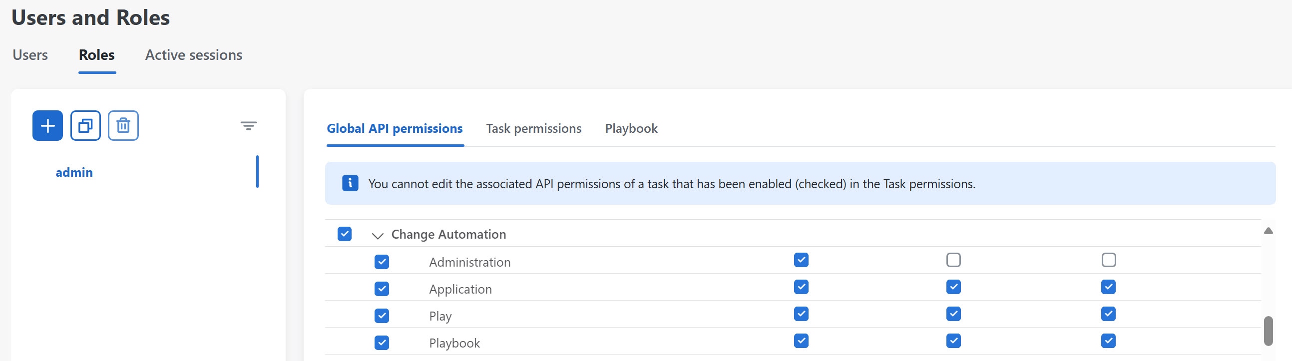Check Administration third permission column checkbox
The height and width of the screenshot is (361, 1292).
coord(1108,260)
